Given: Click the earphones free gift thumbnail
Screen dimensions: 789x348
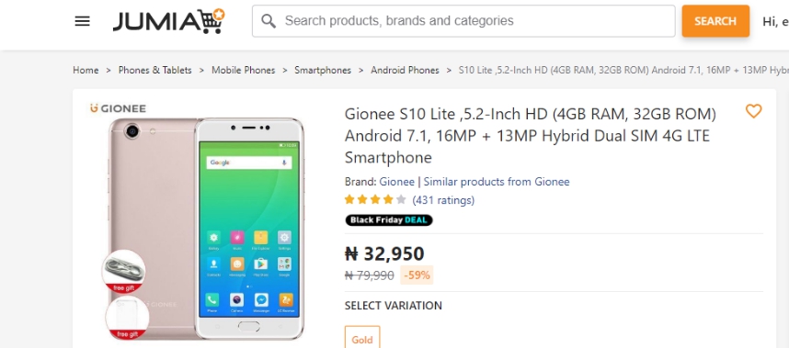Looking at the screenshot, I should click(x=124, y=271).
